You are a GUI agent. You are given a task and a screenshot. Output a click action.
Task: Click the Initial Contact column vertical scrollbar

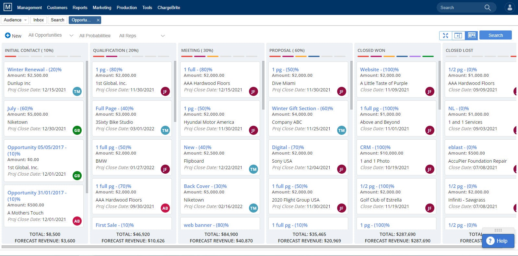click(x=87, y=126)
